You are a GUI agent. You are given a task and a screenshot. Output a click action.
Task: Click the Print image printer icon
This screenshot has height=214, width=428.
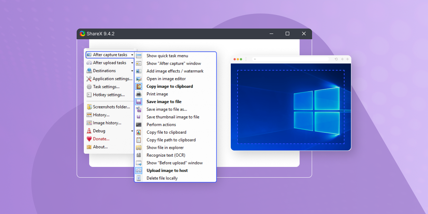click(x=139, y=94)
